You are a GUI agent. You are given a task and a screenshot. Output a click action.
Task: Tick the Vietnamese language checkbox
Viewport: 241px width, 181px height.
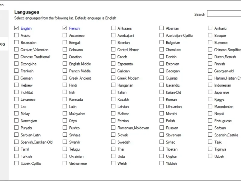pyautogui.click(x=65, y=163)
